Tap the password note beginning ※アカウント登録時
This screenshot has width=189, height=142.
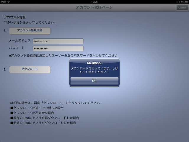click(63, 56)
